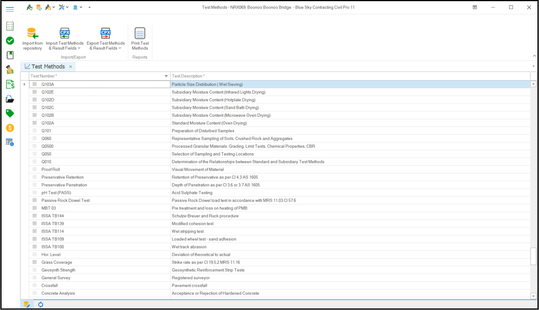Expand the Grass Coverage row
This screenshot has width=539, height=310.
[x=34, y=262]
